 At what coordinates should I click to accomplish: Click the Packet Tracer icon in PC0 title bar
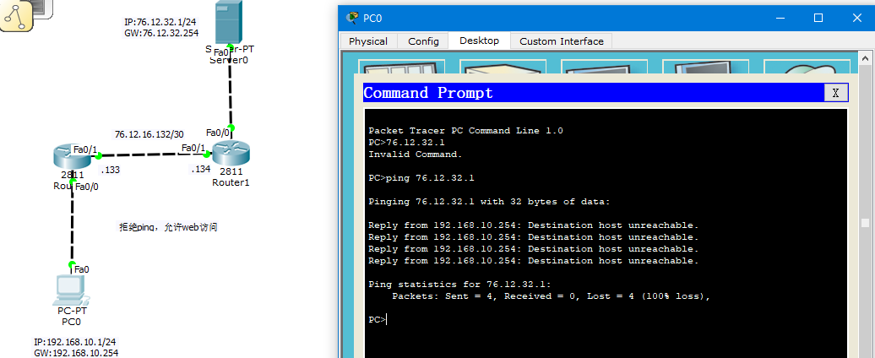(352, 19)
